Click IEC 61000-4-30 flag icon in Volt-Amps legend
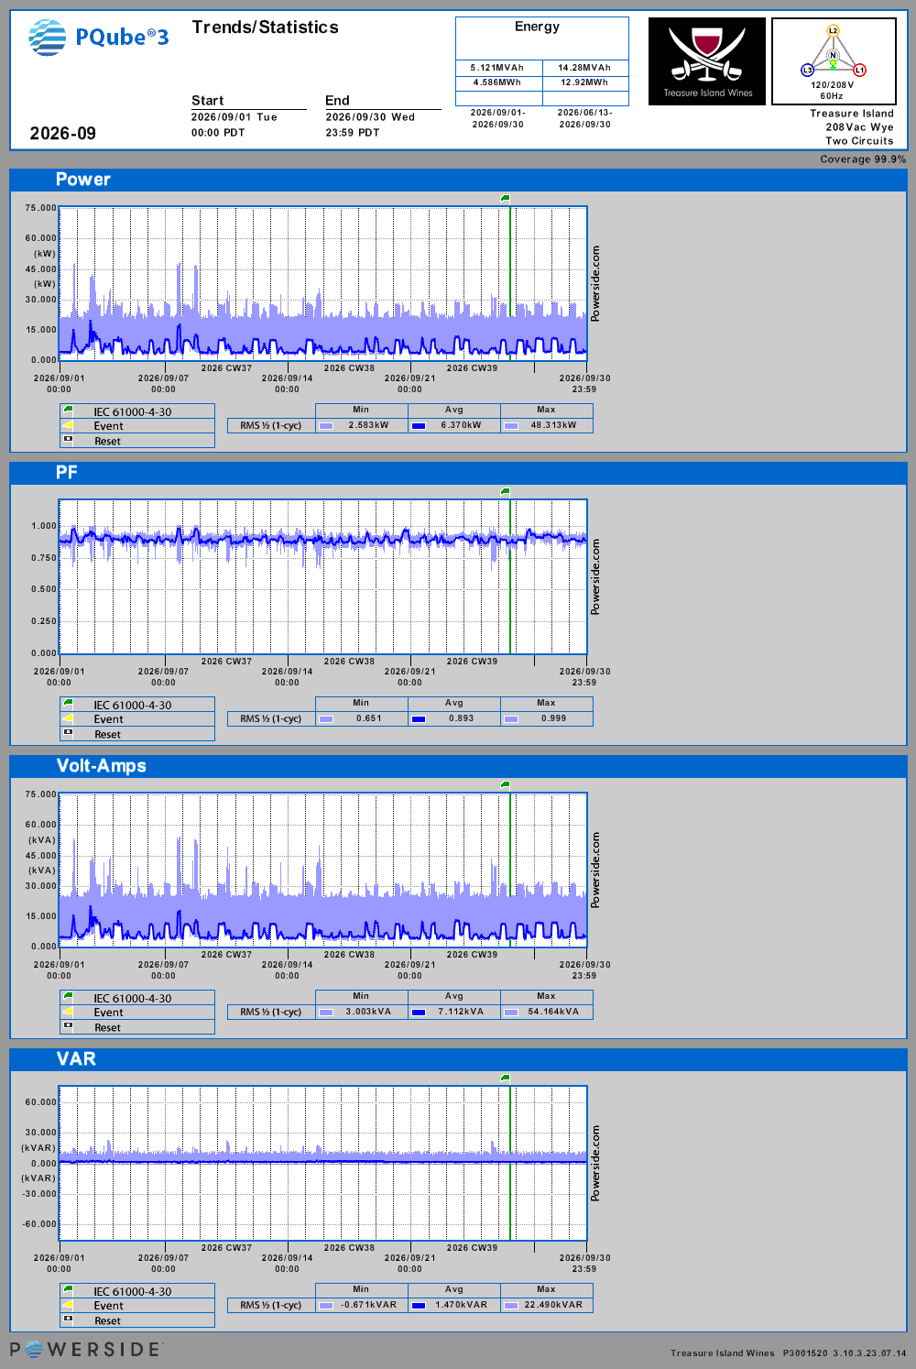916x1369 pixels. [x=68, y=997]
